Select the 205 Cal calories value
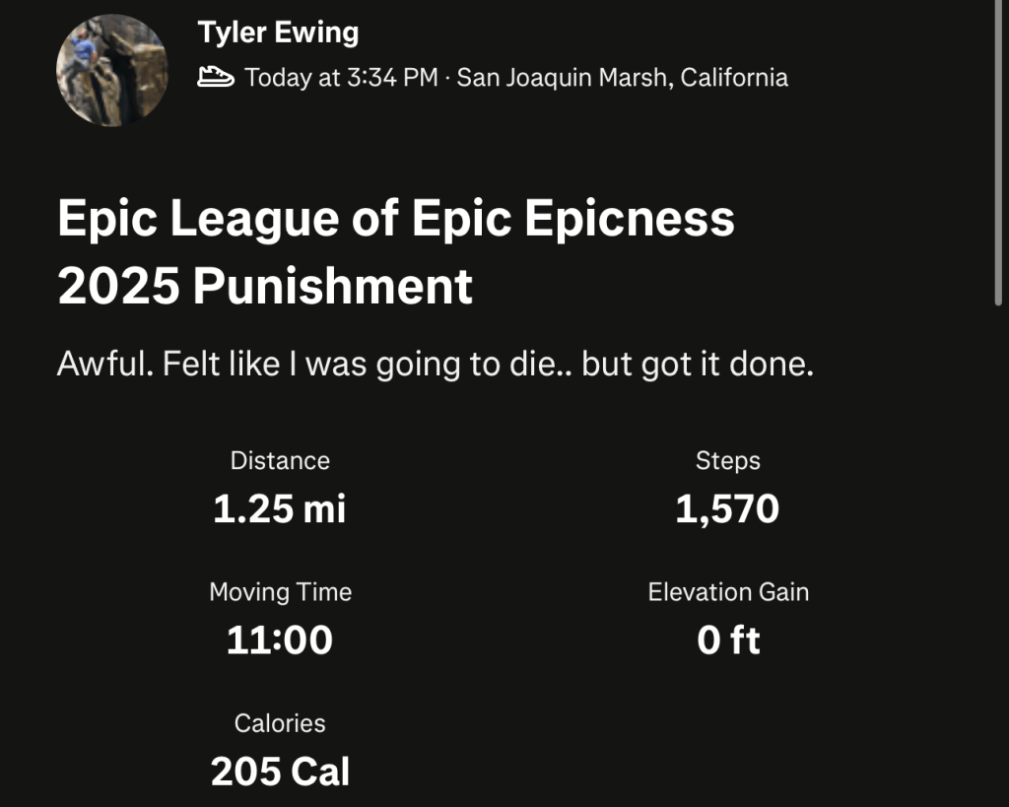The width and height of the screenshot is (1009, 807). point(280,773)
